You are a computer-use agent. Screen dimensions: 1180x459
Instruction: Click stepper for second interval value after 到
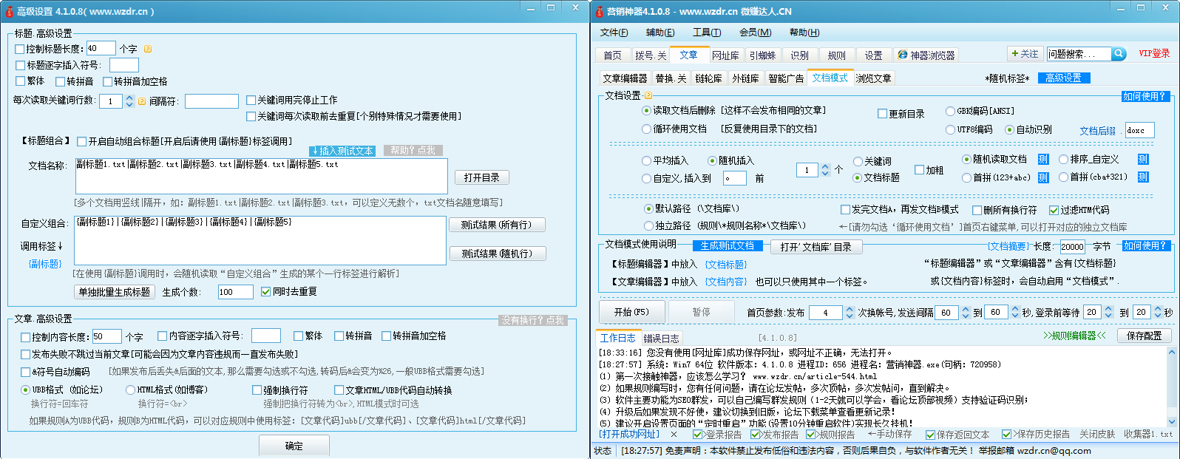tap(1015, 313)
